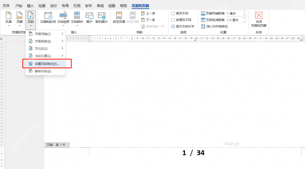
Task: Click the page icon beside 页边距(P)
Action: 30,48
